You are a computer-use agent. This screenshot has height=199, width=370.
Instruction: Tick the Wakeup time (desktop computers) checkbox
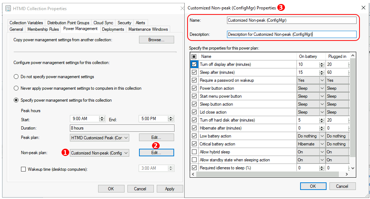click(x=24, y=169)
